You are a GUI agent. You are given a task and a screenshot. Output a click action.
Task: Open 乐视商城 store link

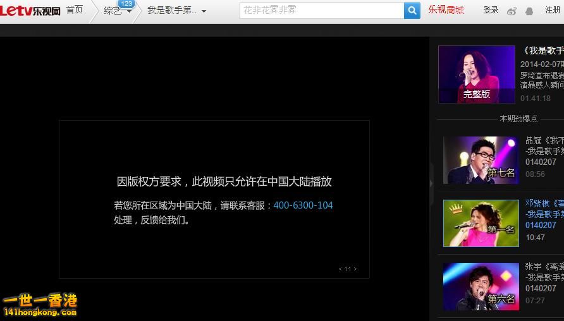click(446, 10)
